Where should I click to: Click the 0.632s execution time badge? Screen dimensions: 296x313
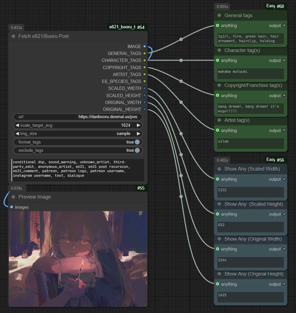[x=16, y=28]
